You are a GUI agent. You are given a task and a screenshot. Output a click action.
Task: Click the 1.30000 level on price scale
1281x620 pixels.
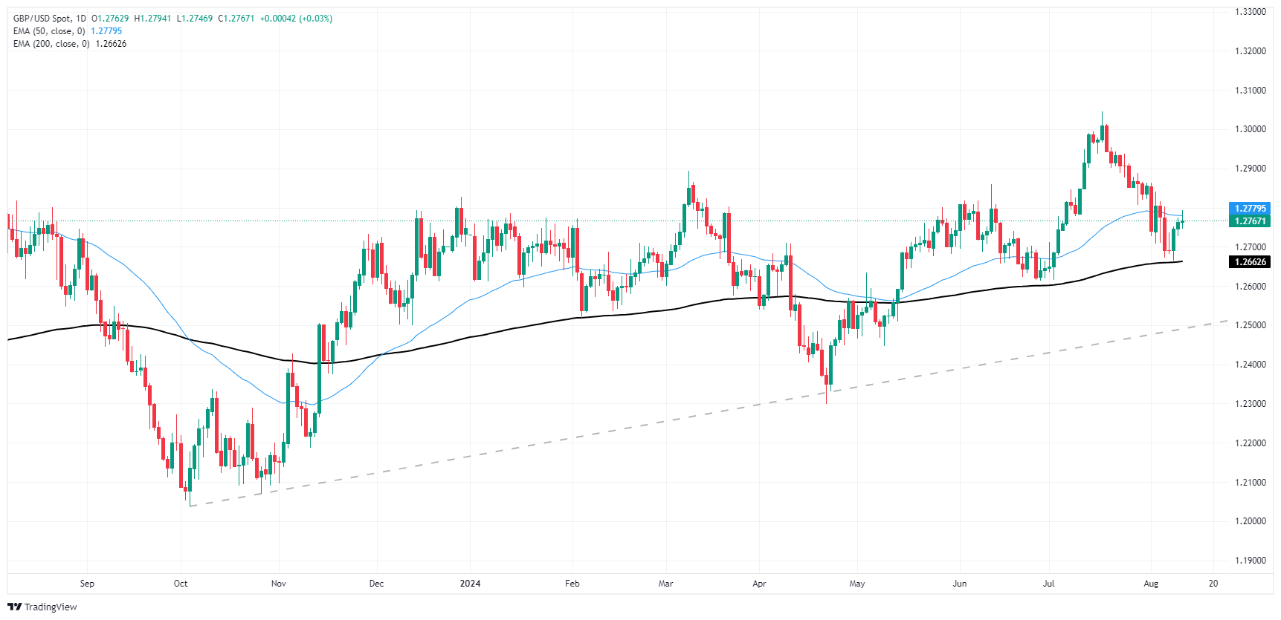[x=1251, y=129]
